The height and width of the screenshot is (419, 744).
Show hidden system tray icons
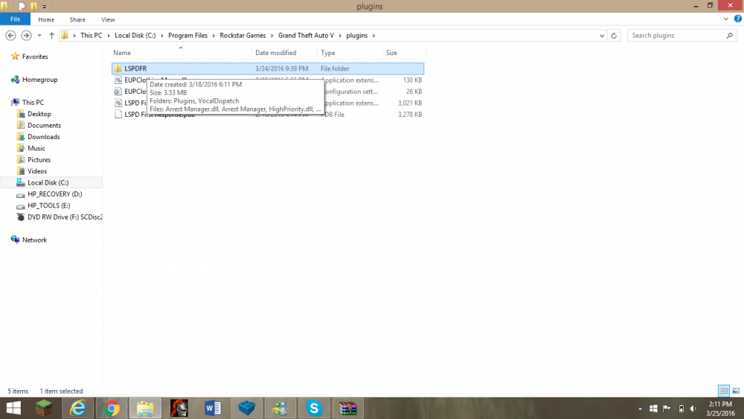click(x=640, y=409)
